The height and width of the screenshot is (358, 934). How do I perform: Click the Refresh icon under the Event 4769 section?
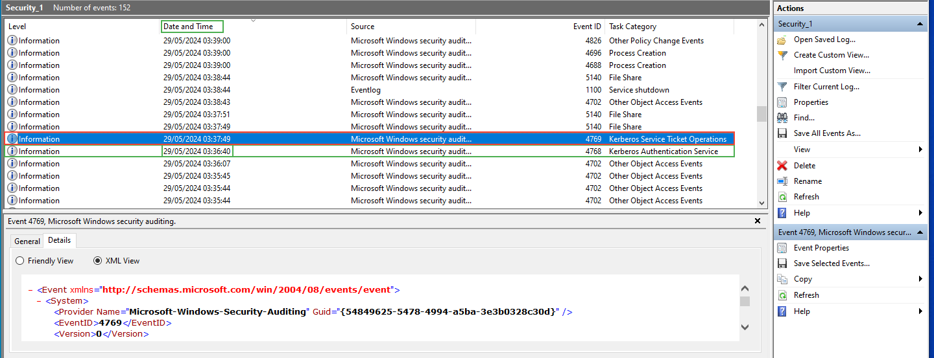(x=782, y=295)
